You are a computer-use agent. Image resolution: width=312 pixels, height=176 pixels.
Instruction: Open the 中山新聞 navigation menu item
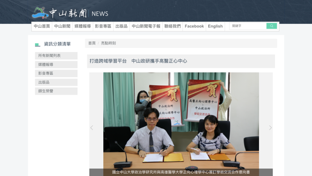[62, 26]
